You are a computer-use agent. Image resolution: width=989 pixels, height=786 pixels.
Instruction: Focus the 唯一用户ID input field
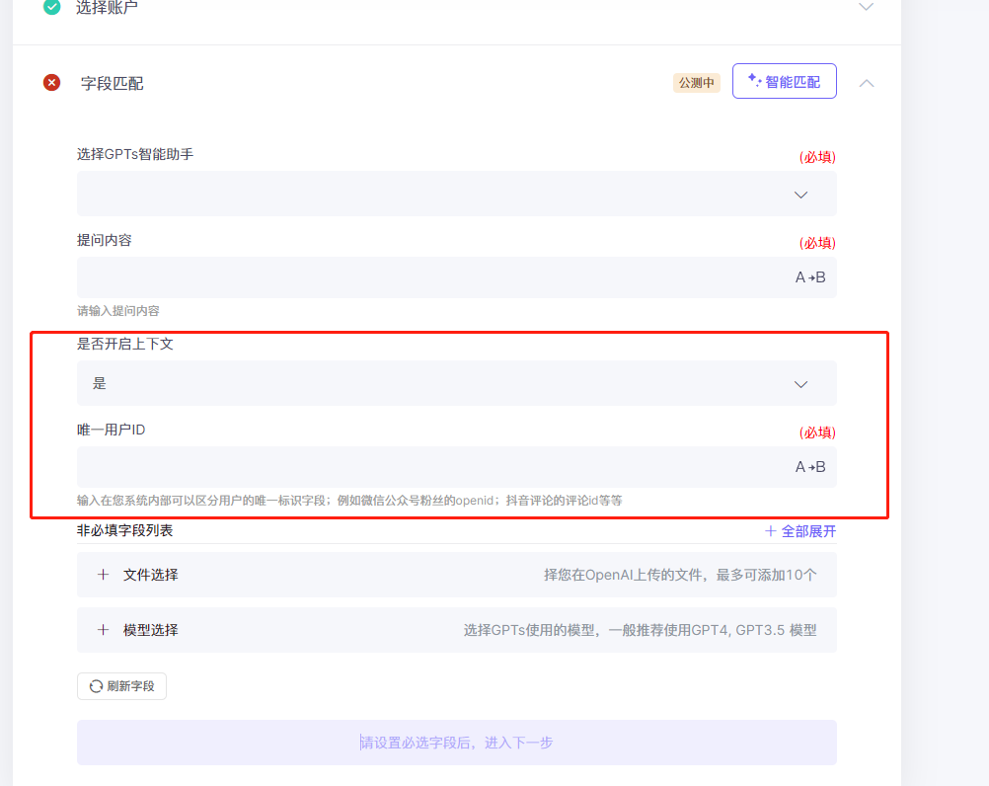pos(457,467)
